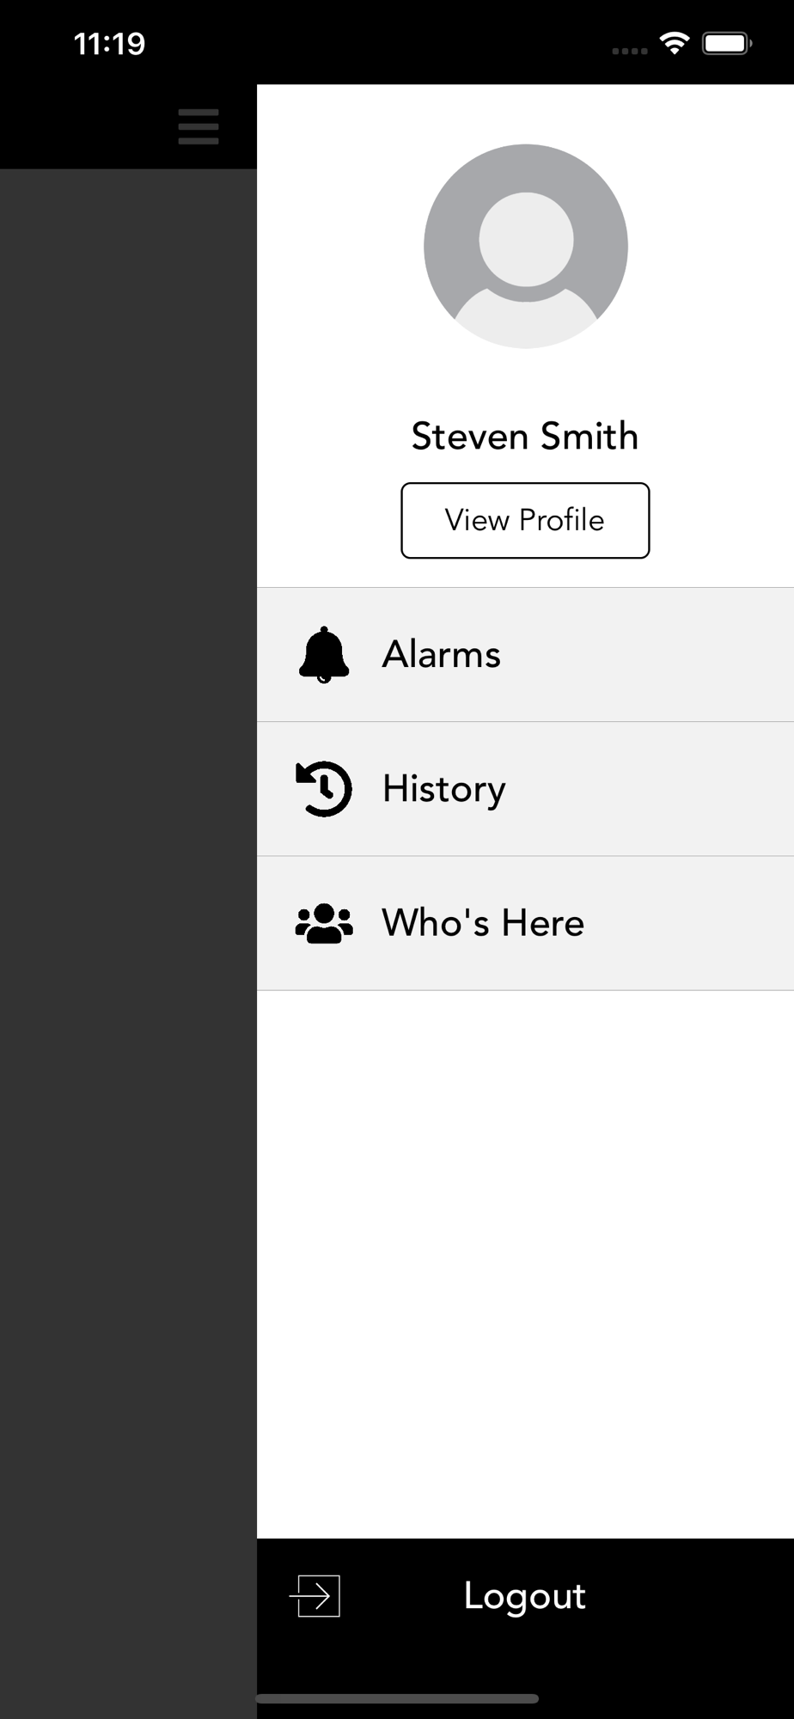Tap the gray profile avatar picture
This screenshot has height=1719, width=794.
click(x=526, y=247)
